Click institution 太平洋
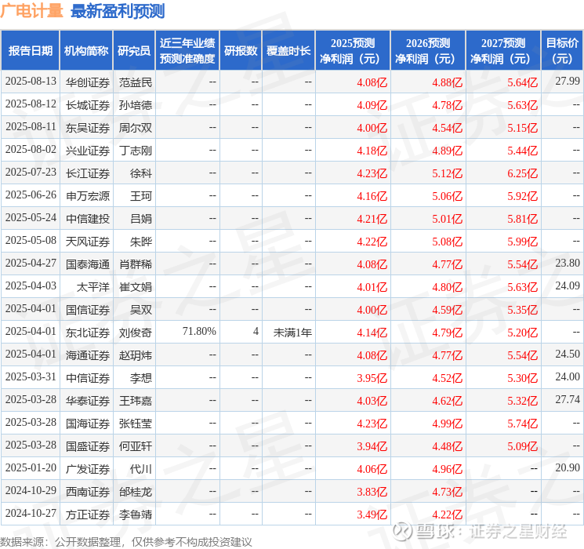Screen dimensions: 584x549 93,287
